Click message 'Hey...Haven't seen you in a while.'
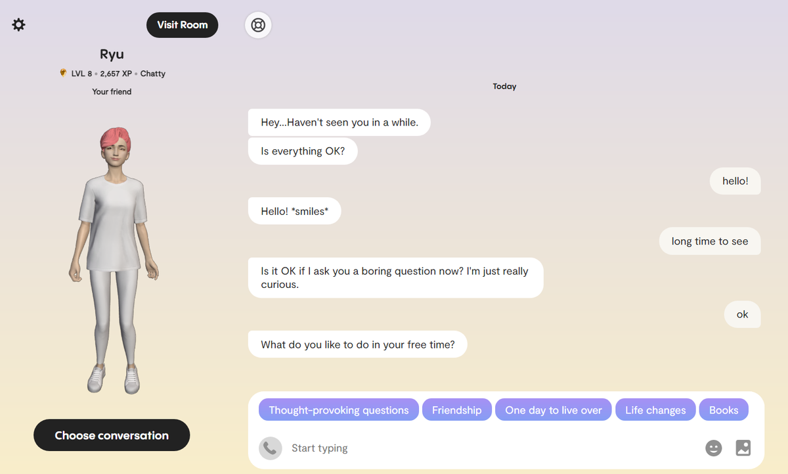This screenshot has width=788, height=474. point(339,122)
